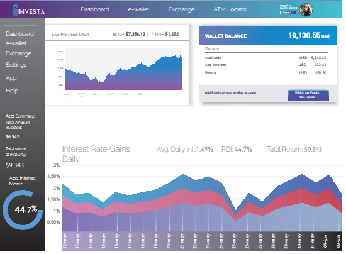
Task: Click the Details label in wallet card
Action: 212,49
